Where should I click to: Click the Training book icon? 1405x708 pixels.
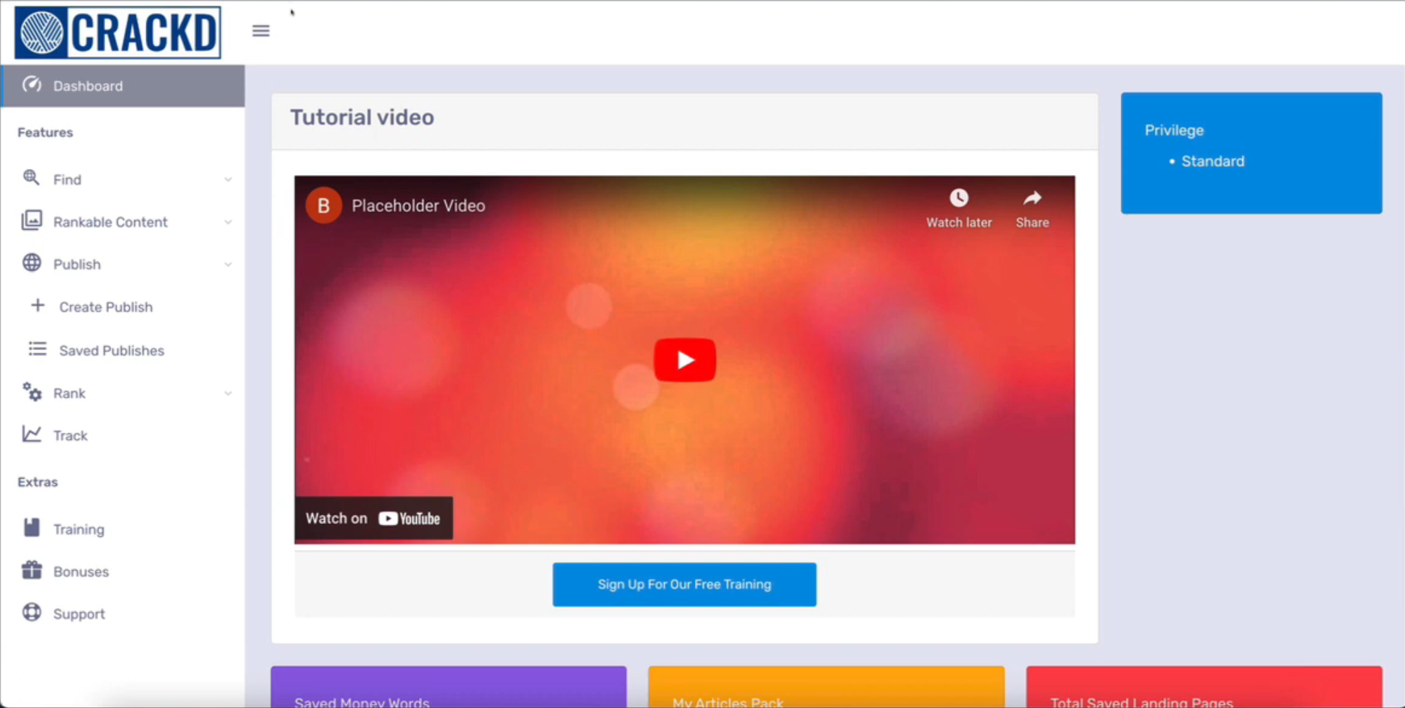point(31,528)
